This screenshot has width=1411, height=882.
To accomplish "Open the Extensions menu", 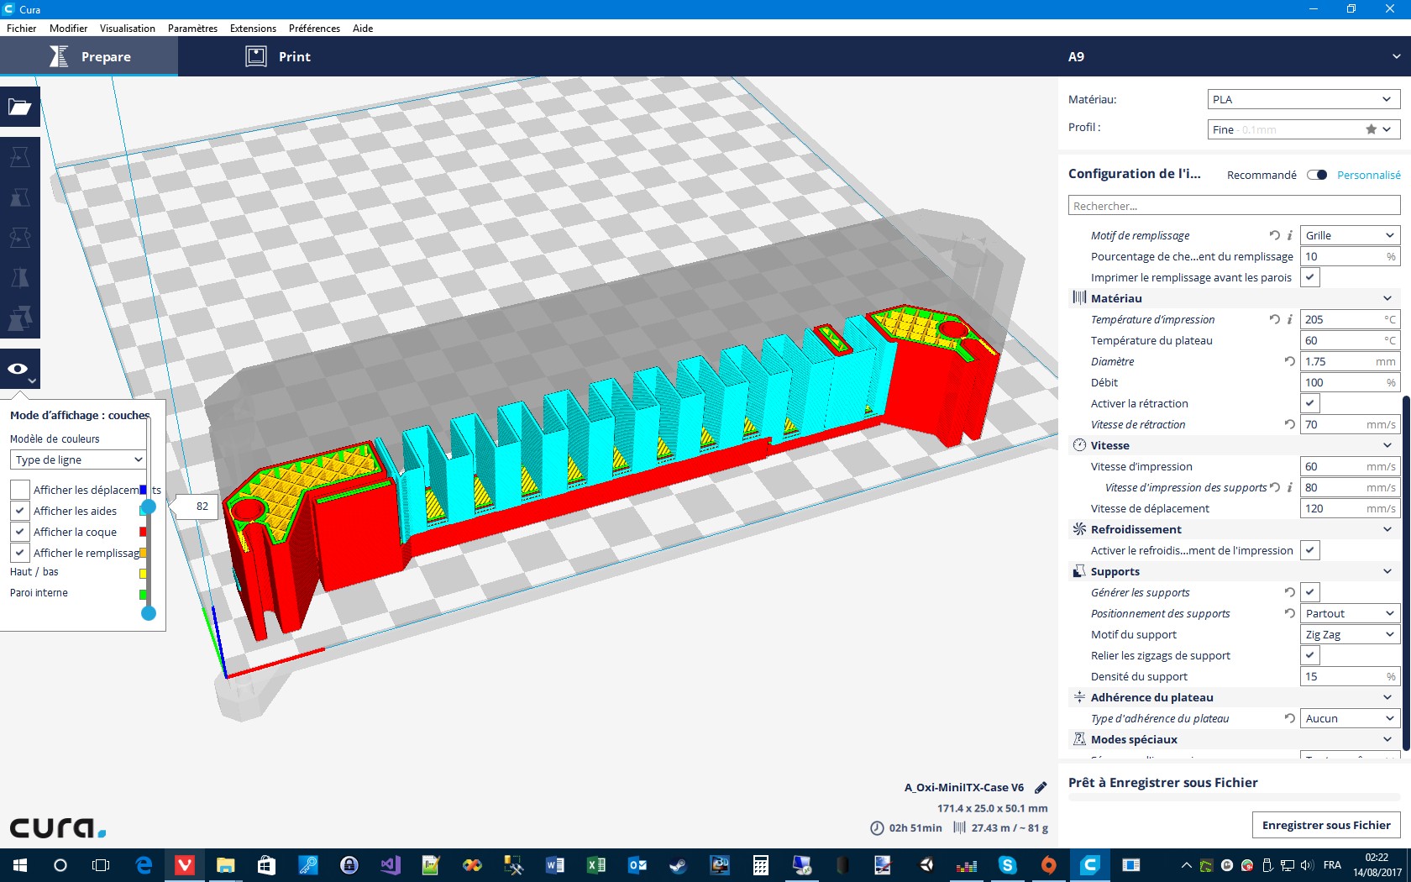I will tap(253, 29).
